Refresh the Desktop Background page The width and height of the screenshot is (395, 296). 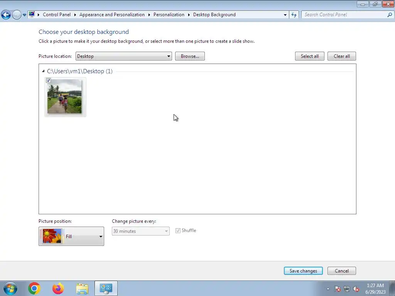click(294, 15)
